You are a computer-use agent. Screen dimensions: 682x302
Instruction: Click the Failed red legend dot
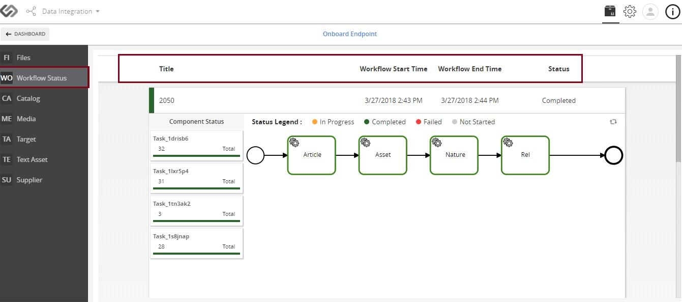(419, 122)
